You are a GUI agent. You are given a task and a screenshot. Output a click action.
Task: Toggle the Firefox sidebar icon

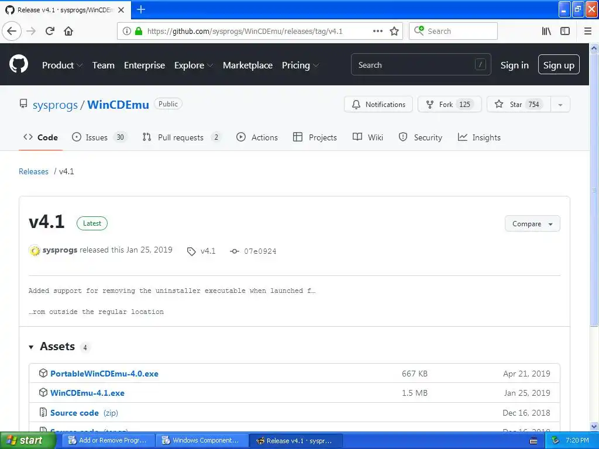565,31
